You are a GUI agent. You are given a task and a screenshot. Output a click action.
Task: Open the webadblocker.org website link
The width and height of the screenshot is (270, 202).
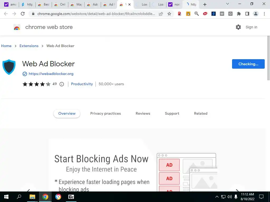[51, 74]
